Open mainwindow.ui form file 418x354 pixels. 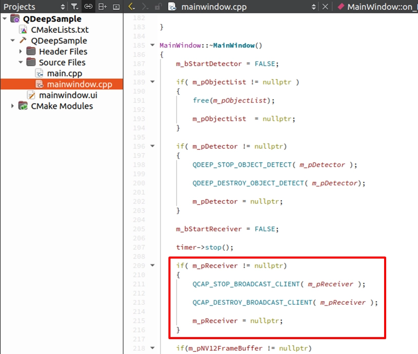68,95
